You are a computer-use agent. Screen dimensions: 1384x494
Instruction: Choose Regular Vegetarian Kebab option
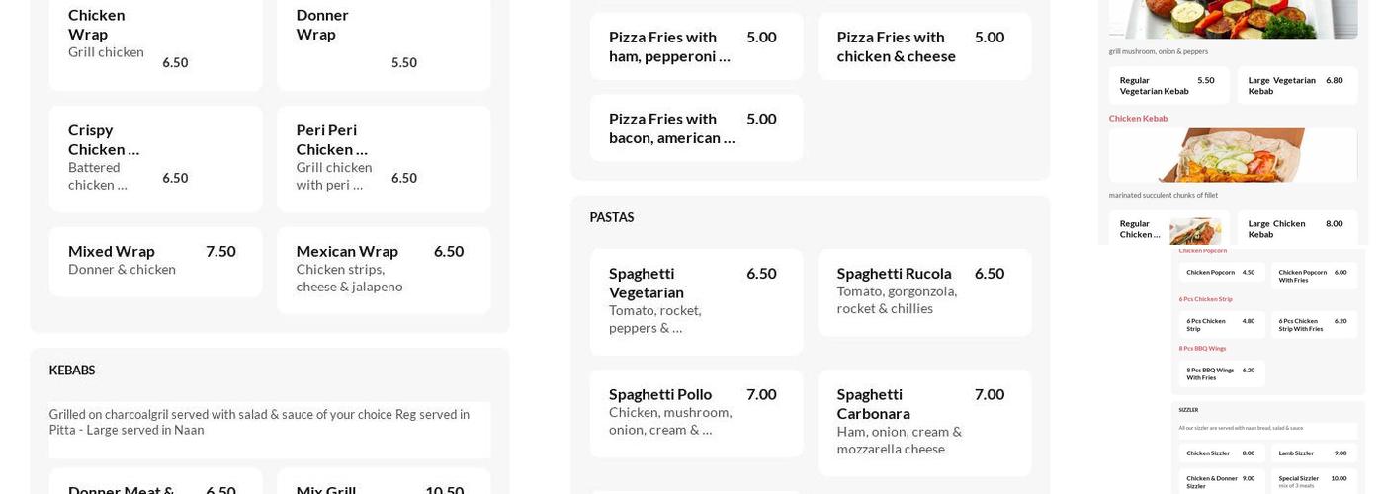(x=1168, y=86)
